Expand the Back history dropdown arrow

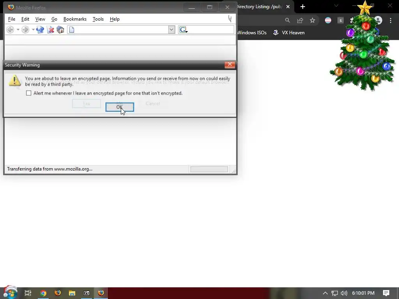click(18, 30)
